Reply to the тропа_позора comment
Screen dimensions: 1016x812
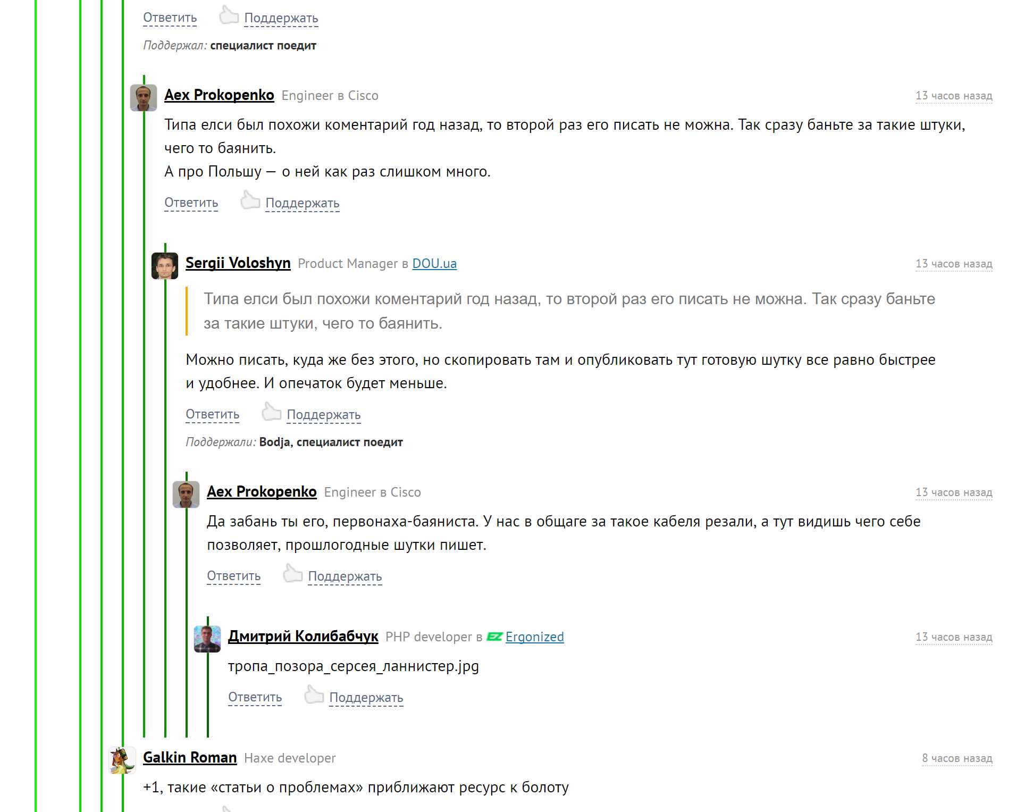pyautogui.click(x=255, y=697)
